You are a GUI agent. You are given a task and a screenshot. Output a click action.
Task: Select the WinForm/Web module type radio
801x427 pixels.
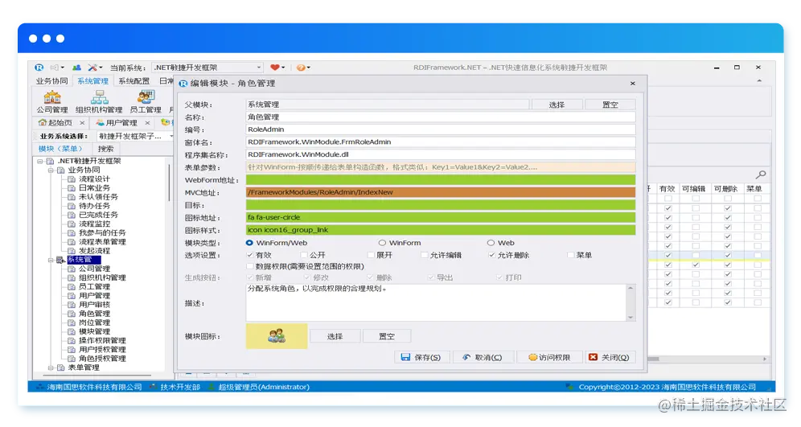tap(249, 243)
